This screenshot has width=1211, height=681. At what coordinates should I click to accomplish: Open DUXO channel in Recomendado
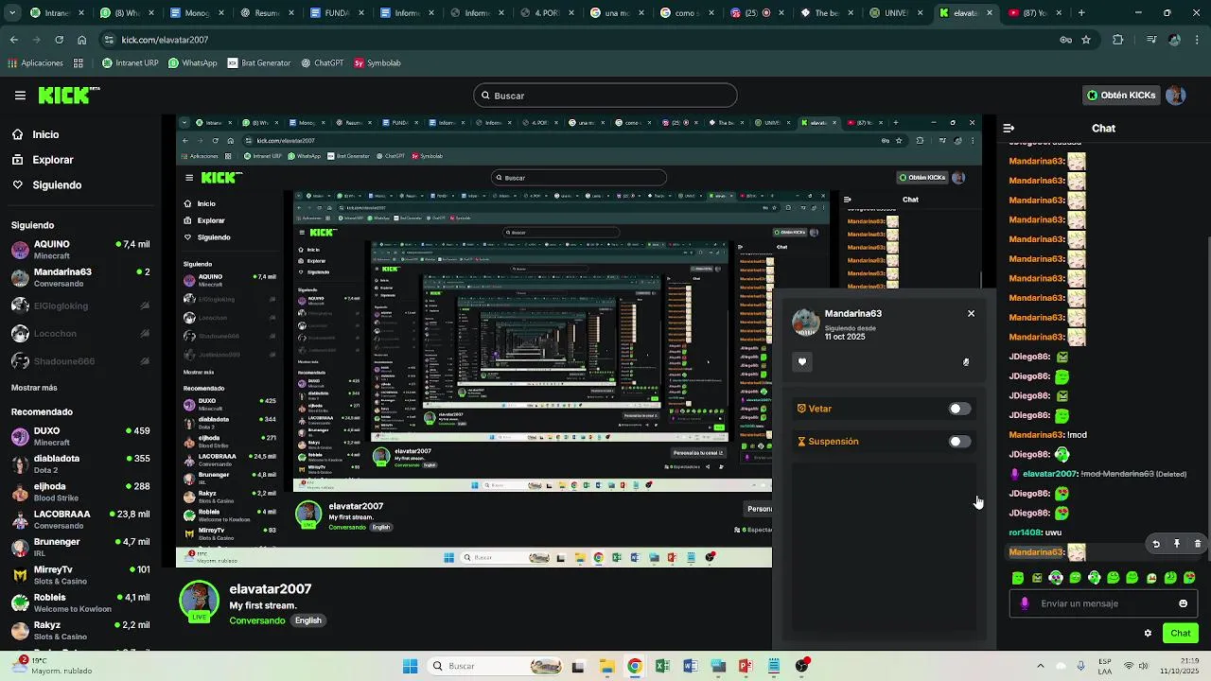pyautogui.click(x=80, y=436)
